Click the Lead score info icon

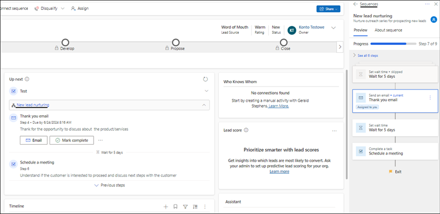tap(246, 130)
